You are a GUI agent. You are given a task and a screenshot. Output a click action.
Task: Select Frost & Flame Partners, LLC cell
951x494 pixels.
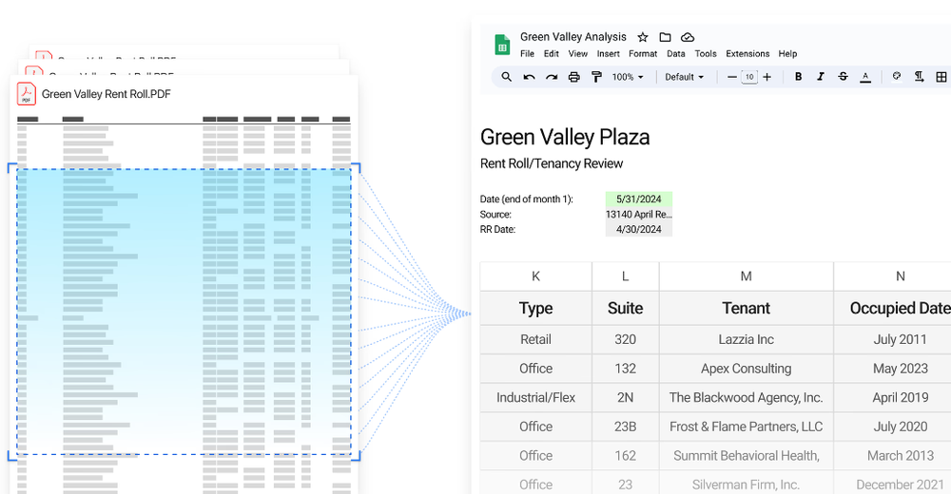[x=746, y=427]
